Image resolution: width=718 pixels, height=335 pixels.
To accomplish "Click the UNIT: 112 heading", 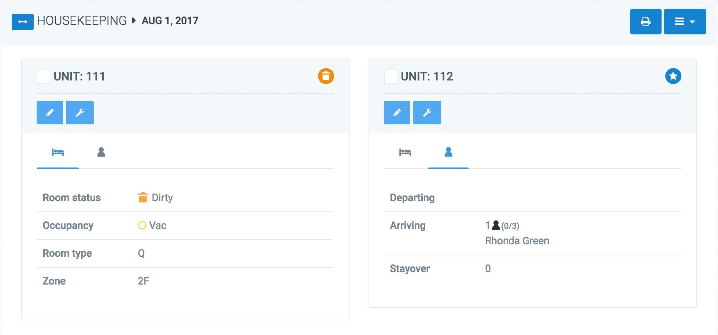I will pos(427,76).
